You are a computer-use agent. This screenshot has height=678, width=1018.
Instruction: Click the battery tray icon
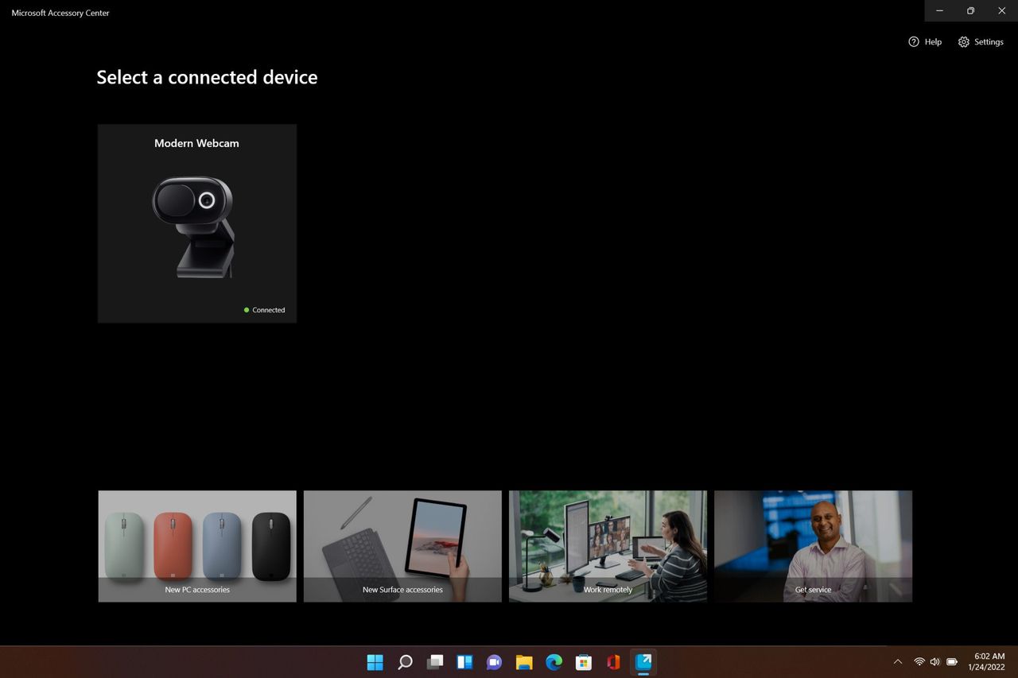952,662
